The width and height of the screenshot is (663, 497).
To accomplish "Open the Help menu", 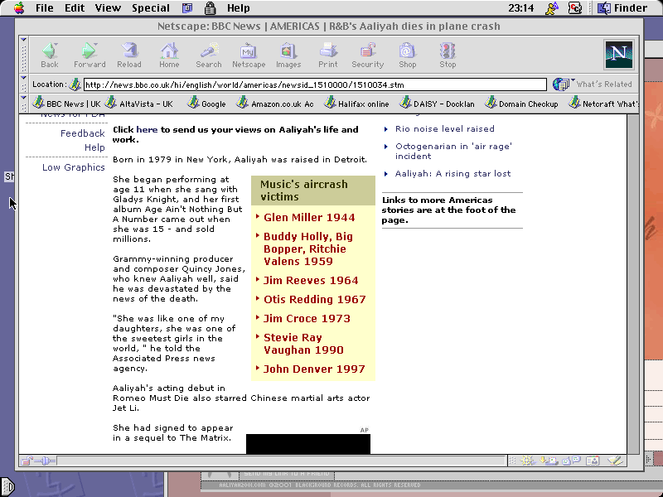I will click(x=238, y=8).
